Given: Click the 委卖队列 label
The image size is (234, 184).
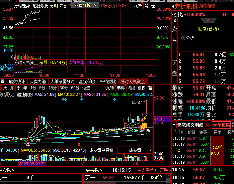Looking at the screenshot, I should (x=8, y=170).
